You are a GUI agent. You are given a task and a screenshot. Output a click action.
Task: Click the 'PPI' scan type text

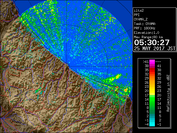click(137, 15)
